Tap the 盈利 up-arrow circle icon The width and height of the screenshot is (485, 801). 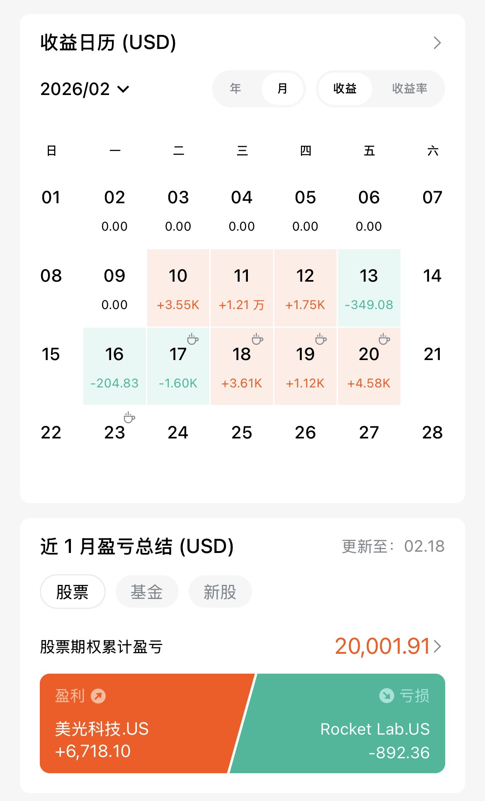point(98,696)
